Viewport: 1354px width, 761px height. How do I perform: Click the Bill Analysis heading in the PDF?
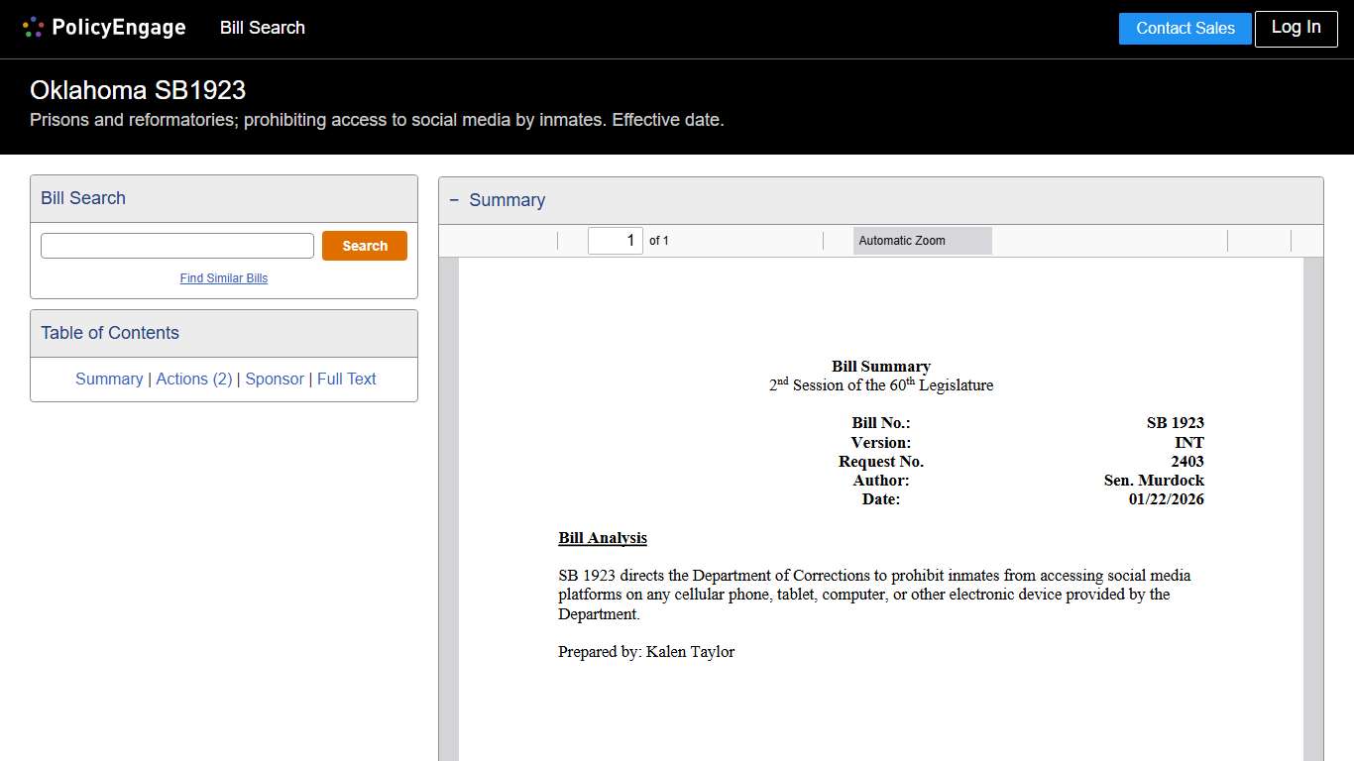click(603, 538)
